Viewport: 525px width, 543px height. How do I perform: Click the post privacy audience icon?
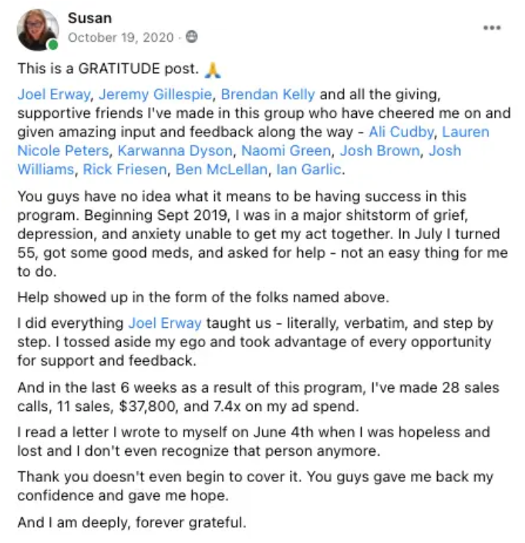[x=191, y=37]
